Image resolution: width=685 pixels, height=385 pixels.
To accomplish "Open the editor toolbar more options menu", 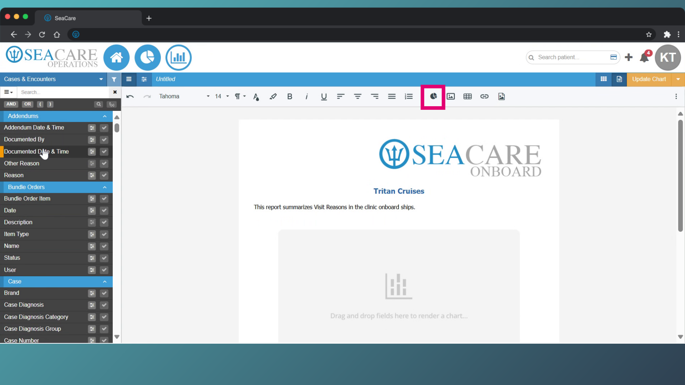I will point(676,97).
